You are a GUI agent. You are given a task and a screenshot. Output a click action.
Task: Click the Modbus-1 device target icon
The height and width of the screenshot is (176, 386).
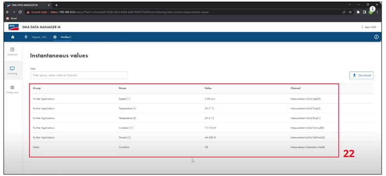click(x=55, y=37)
